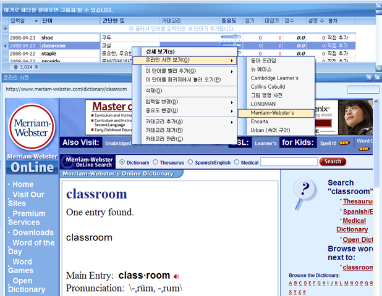Click the new-row asterisk indicator icon
The width and height of the screenshot is (382, 296).
pos(6,29)
